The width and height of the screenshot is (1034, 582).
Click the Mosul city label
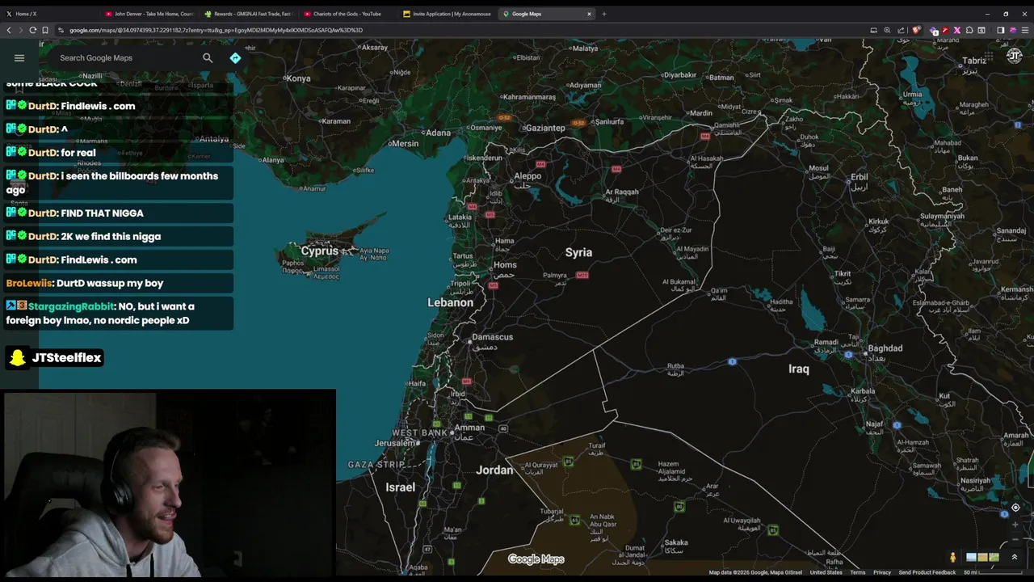(818, 168)
